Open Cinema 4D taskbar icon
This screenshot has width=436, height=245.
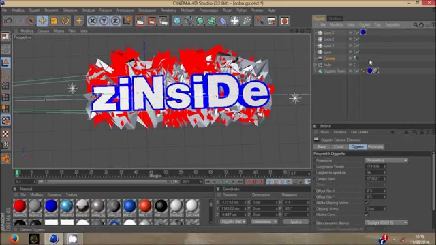click(54, 239)
